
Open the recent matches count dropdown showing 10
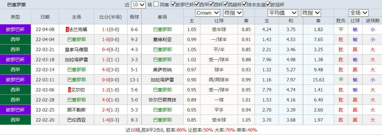click(x=138, y=5)
